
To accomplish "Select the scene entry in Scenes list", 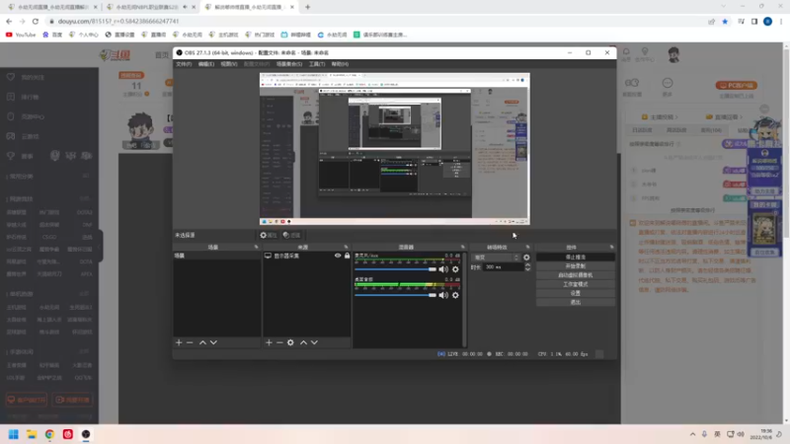I will (x=217, y=256).
